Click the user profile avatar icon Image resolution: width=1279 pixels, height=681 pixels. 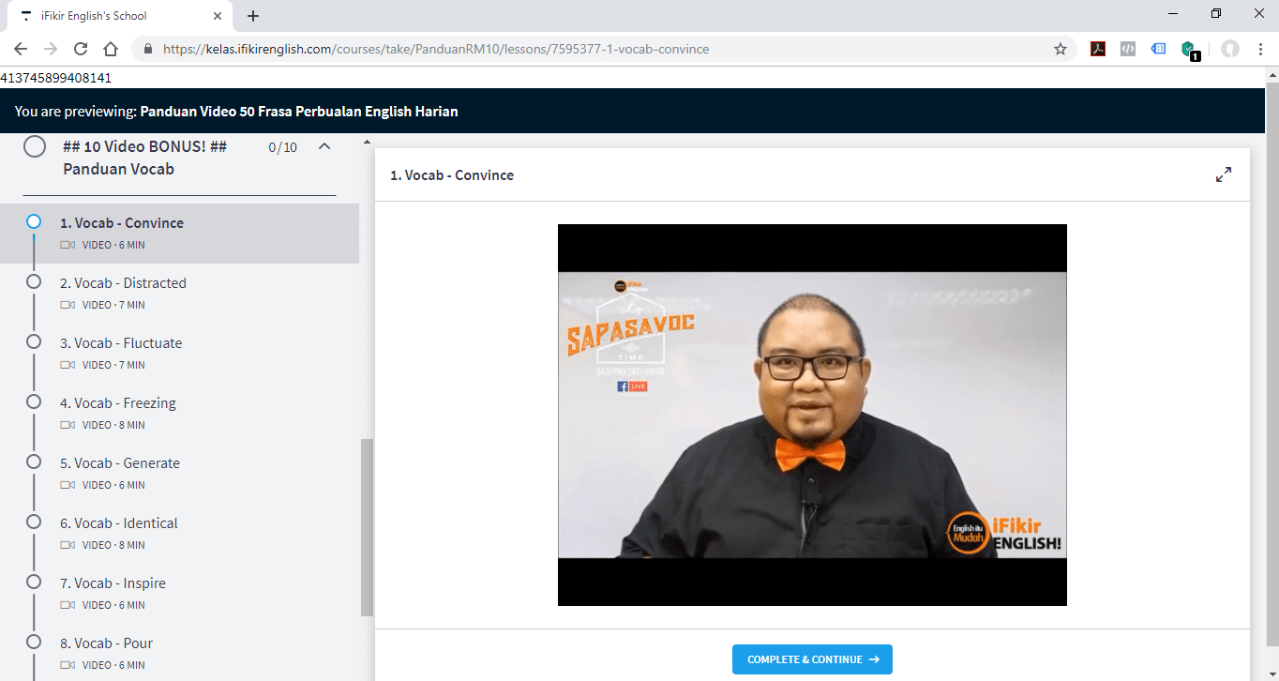pos(1230,49)
